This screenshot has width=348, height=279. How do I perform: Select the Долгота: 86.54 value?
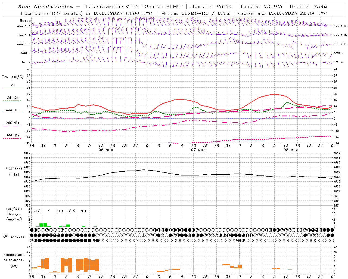[211, 7]
